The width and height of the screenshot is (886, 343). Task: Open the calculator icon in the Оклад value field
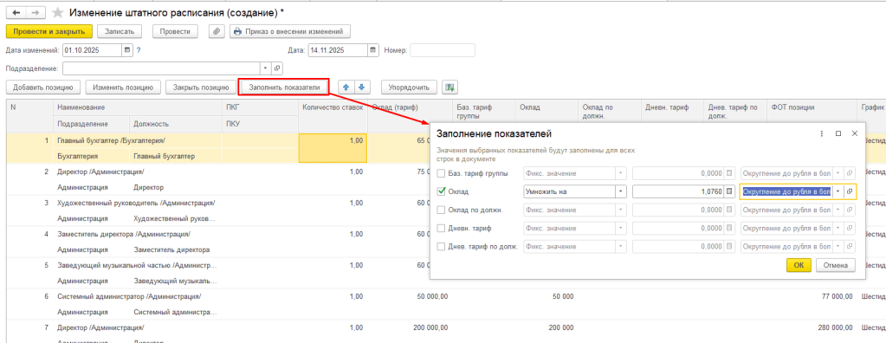pyautogui.click(x=729, y=191)
